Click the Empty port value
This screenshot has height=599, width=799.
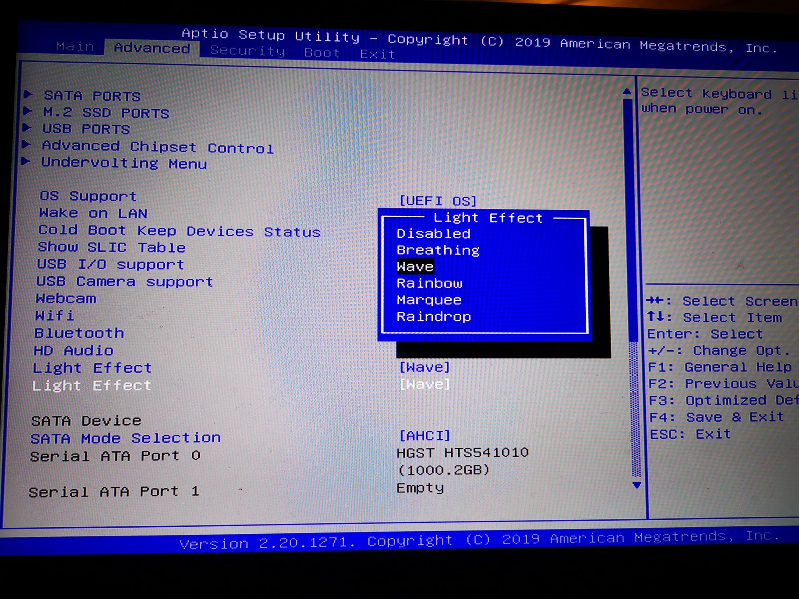(420, 487)
